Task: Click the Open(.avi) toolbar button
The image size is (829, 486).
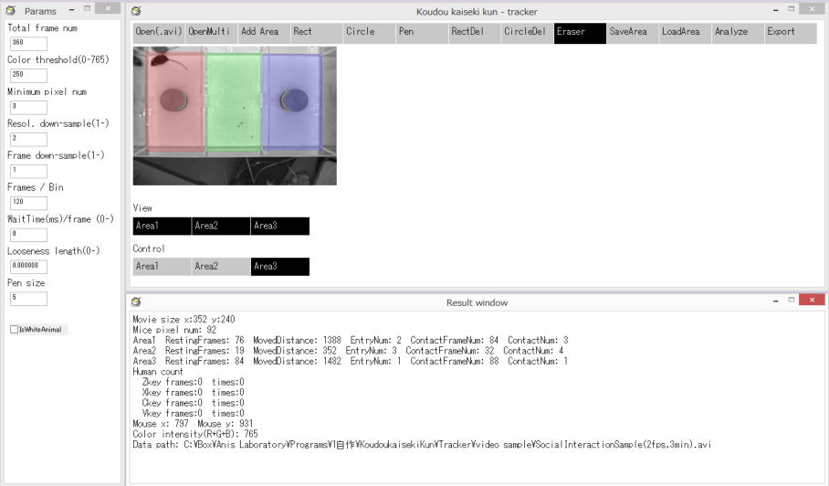Action: (x=159, y=32)
